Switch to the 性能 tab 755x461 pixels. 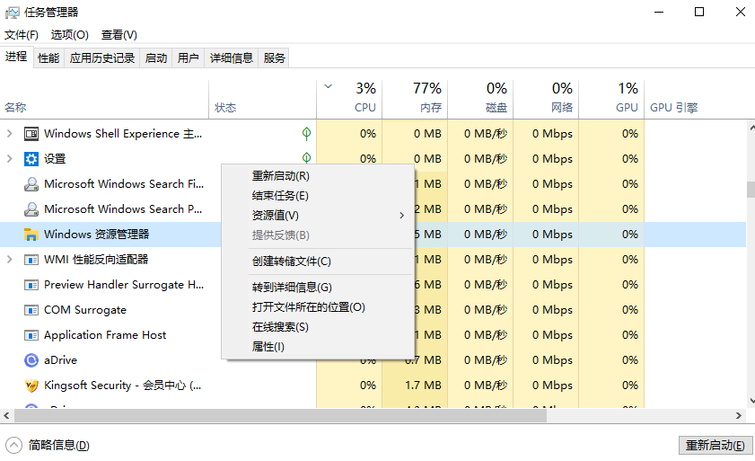click(x=48, y=58)
